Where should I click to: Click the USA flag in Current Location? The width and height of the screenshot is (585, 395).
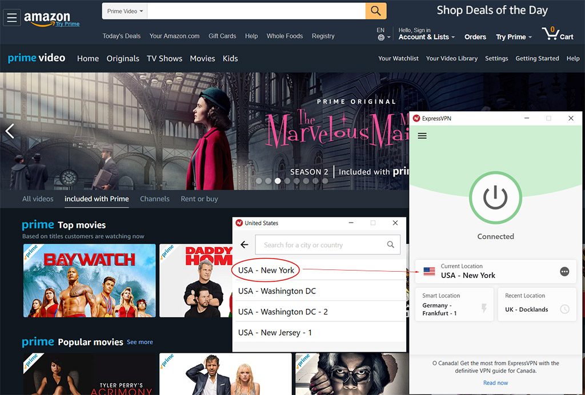[x=429, y=272]
